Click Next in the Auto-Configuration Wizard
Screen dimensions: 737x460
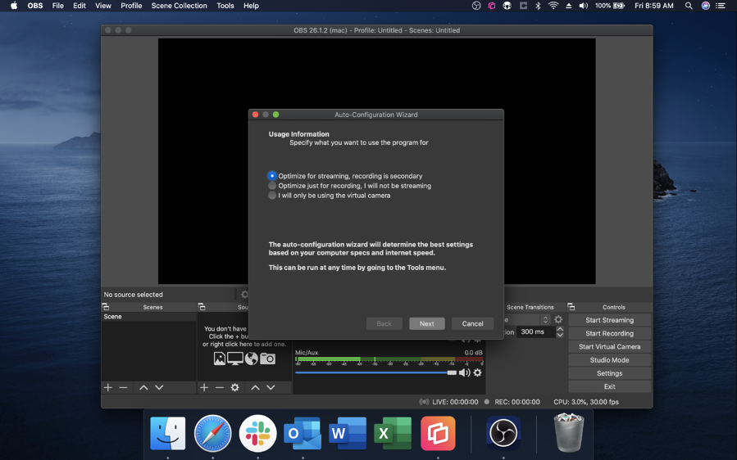click(426, 323)
